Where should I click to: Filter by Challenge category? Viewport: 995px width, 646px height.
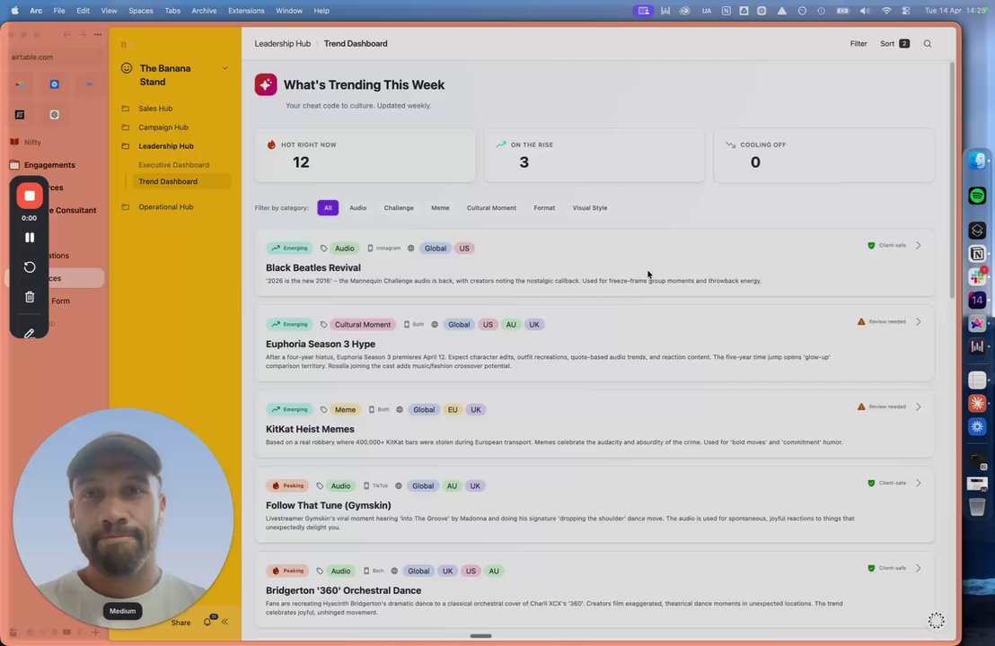(x=399, y=208)
